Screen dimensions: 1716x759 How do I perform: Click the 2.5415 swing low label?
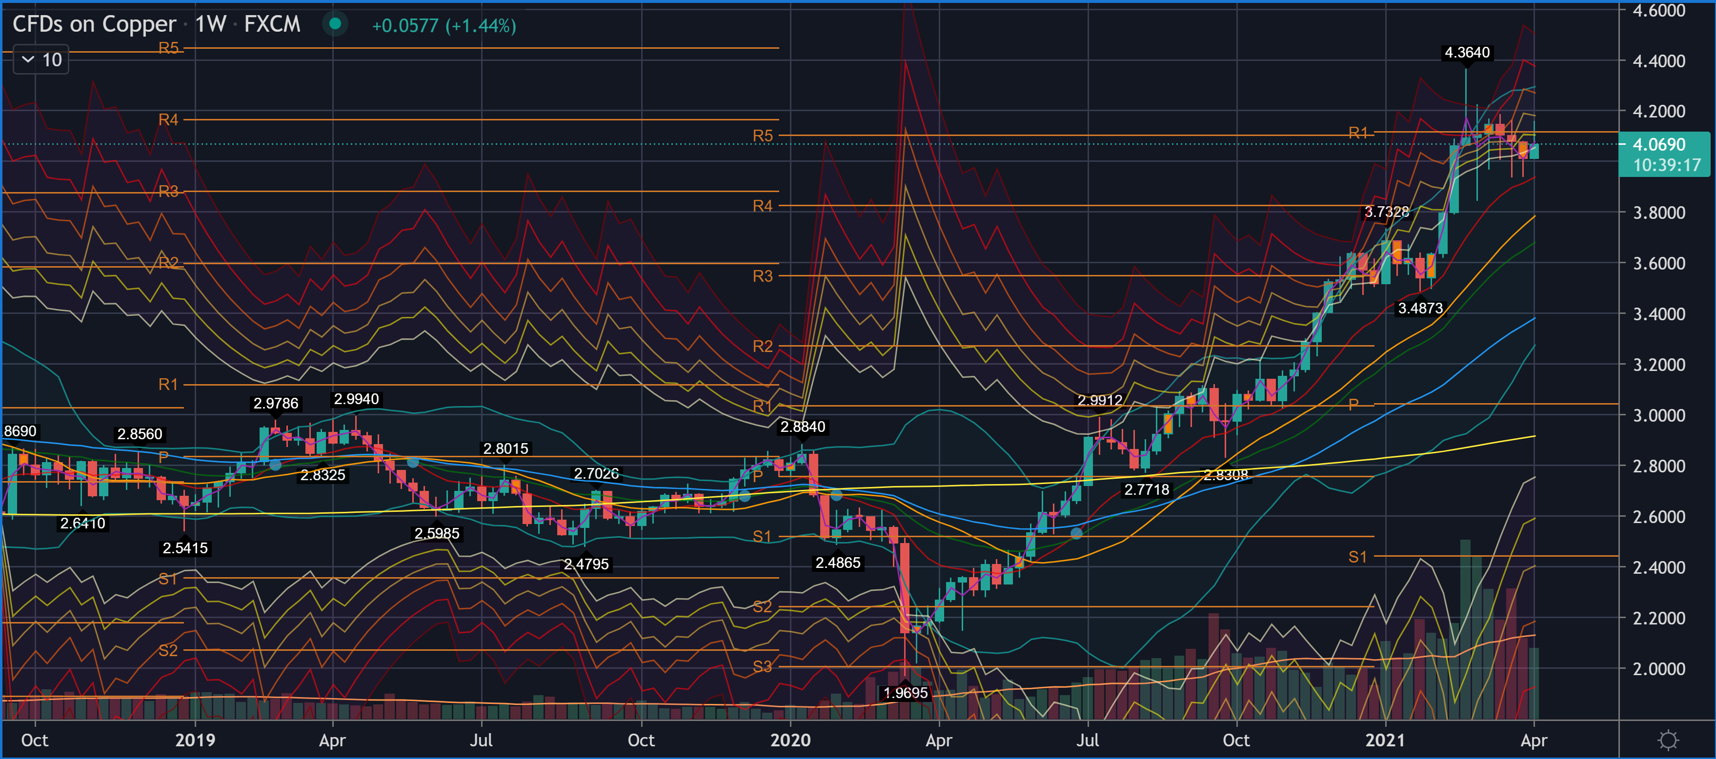point(185,548)
